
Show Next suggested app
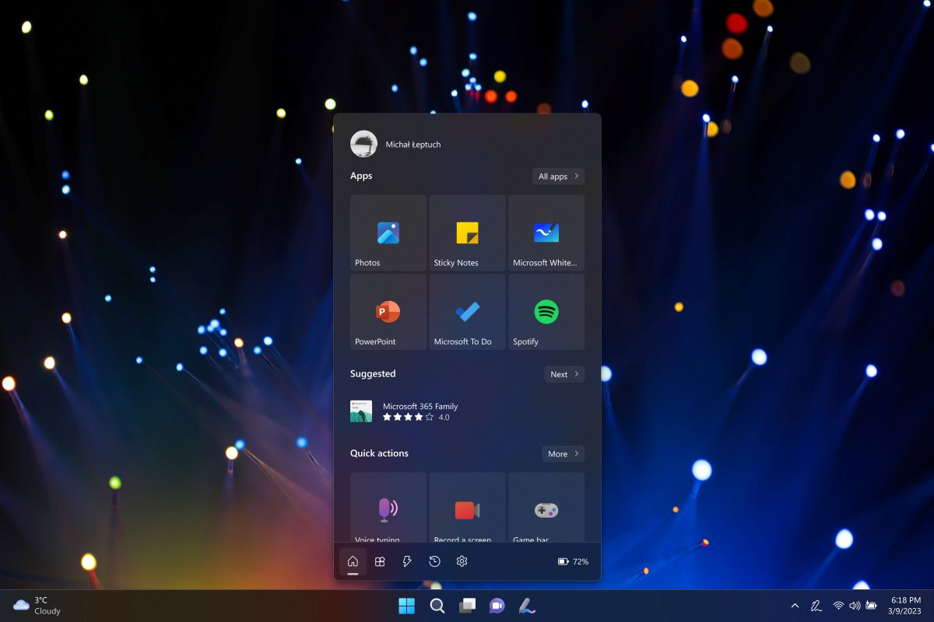pyautogui.click(x=564, y=374)
